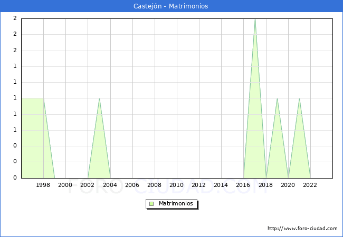Click the 2004 x-axis label

click(110, 185)
